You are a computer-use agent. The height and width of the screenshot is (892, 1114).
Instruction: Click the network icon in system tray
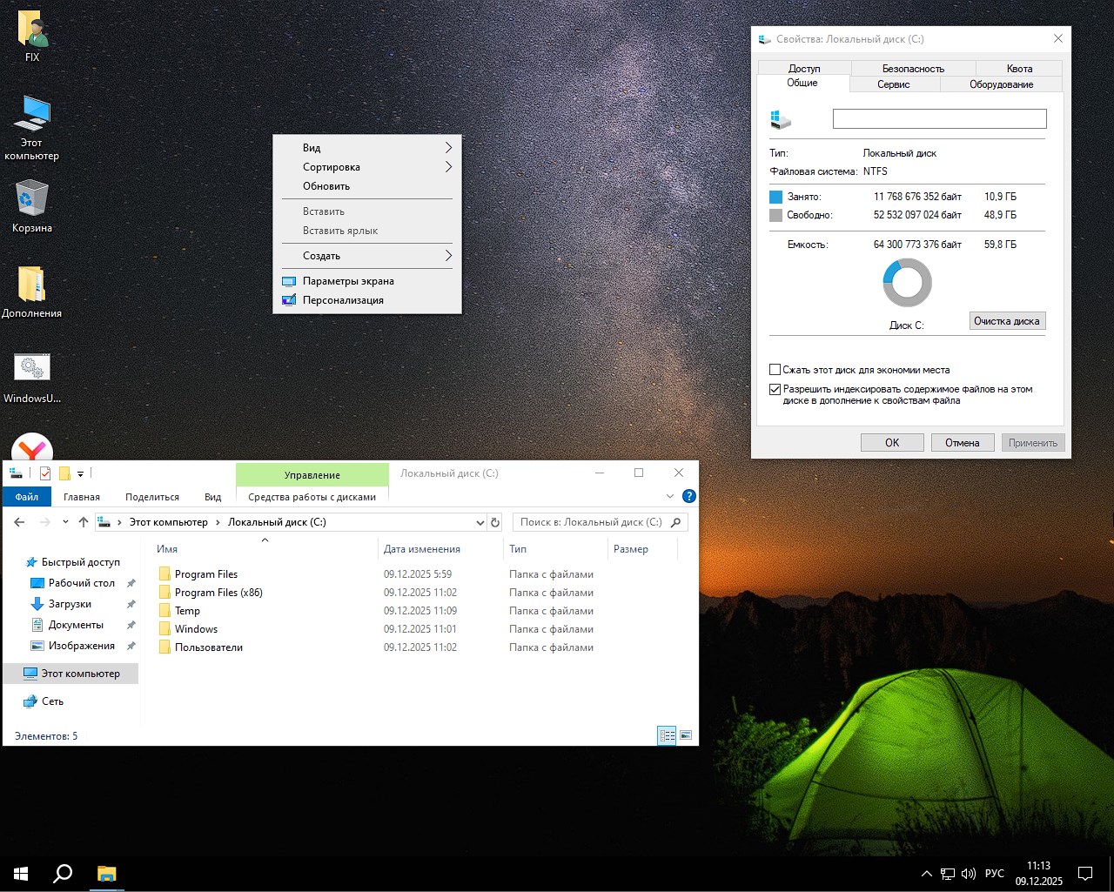(x=947, y=874)
